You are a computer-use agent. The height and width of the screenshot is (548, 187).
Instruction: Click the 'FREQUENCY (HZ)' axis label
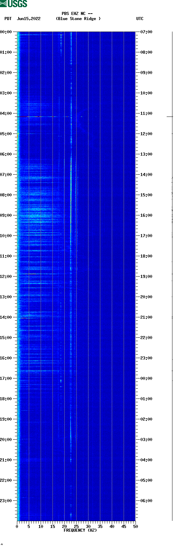[80, 530]
